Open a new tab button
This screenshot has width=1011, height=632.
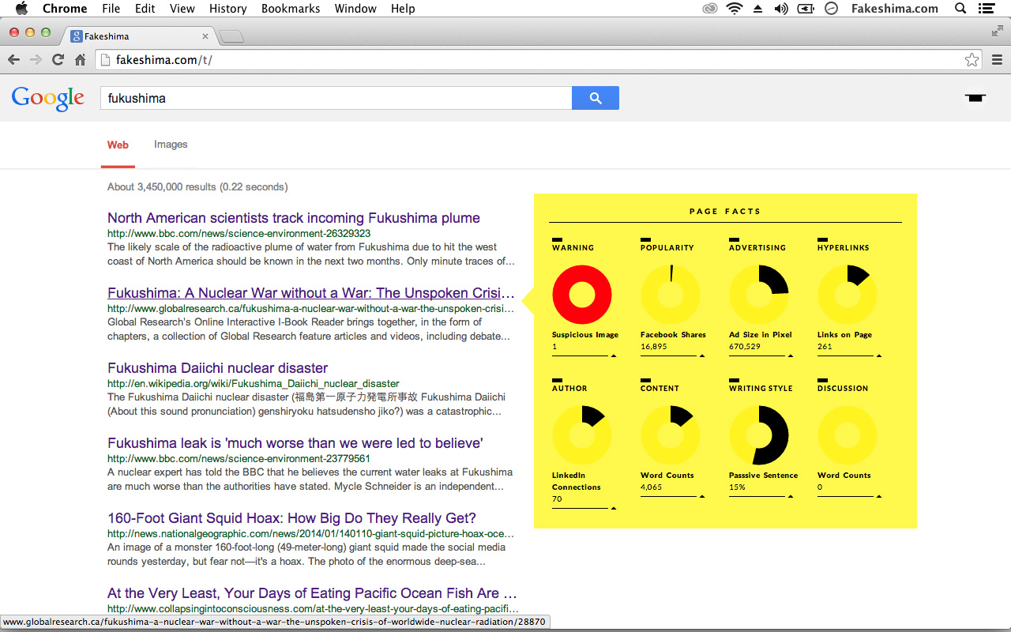231,36
